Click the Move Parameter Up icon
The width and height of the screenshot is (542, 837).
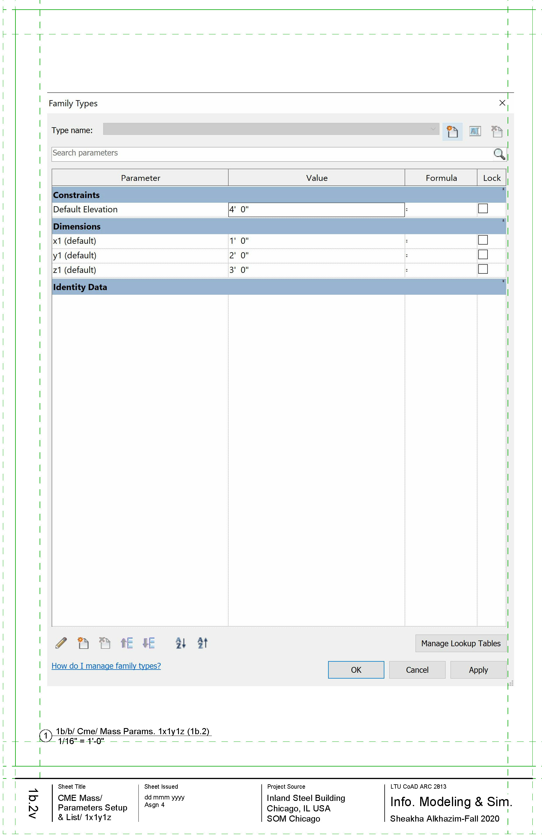127,643
